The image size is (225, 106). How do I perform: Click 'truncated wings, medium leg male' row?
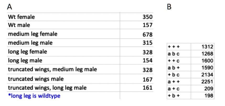pyautogui.click(x=52, y=69)
